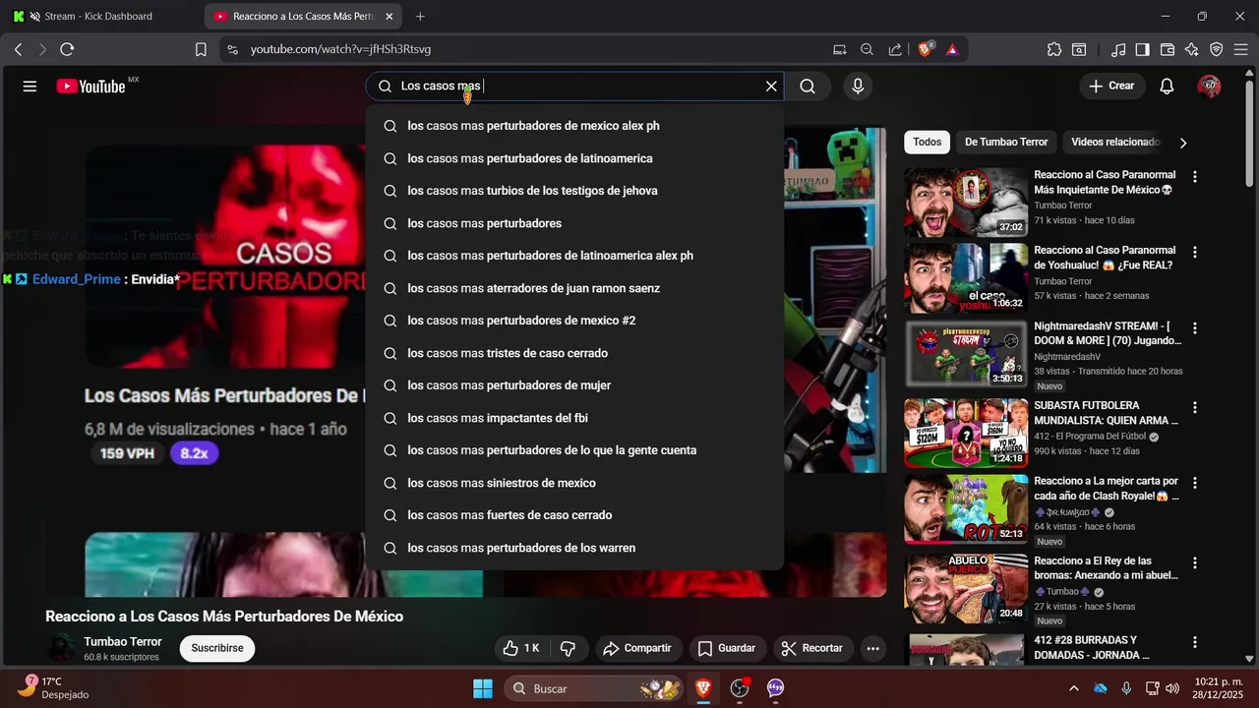This screenshot has width=1259, height=708.
Task: Open options for El Rey de las bromas video
Action: [x=1195, y=563]
